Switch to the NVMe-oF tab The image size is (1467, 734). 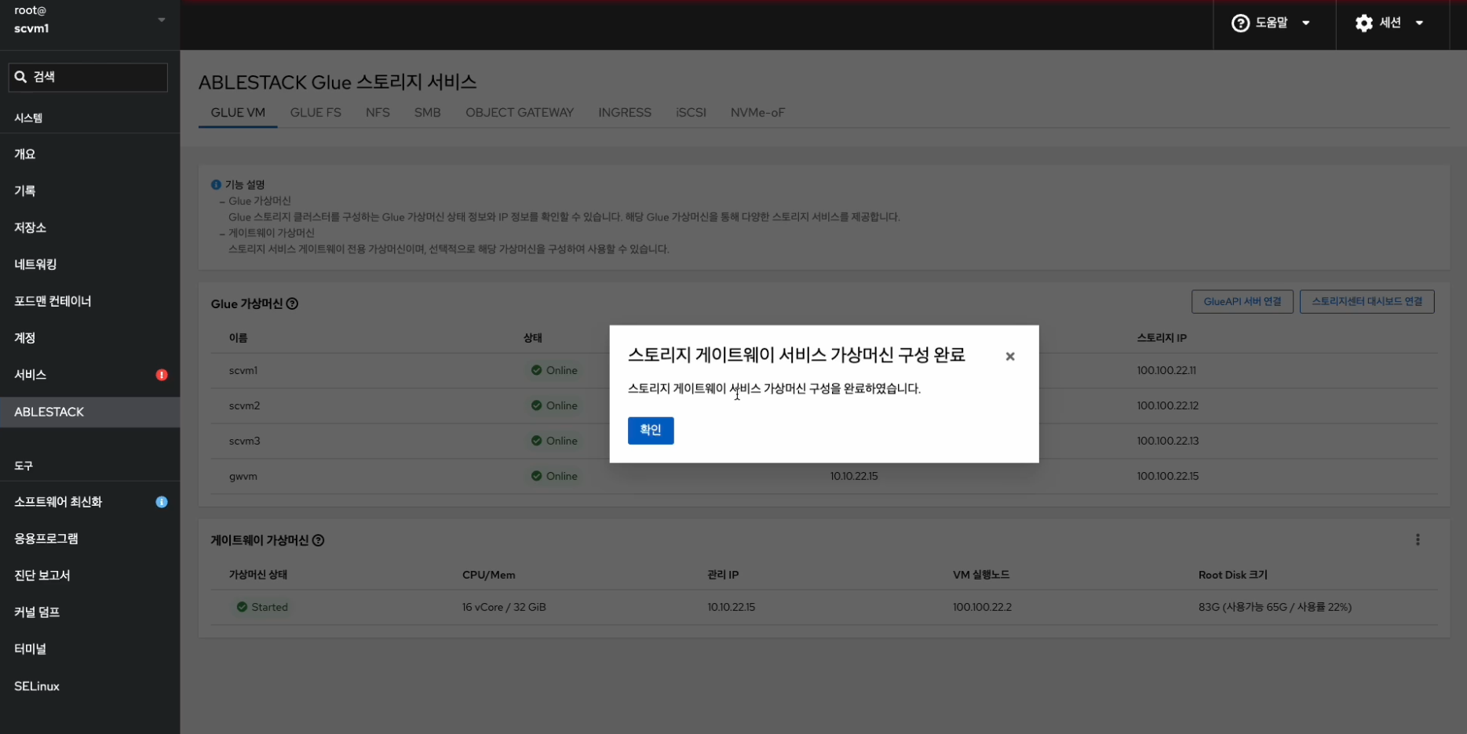[x=757, y=113]
